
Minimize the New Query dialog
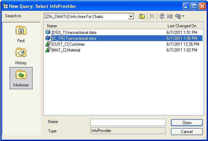(186, 6)
